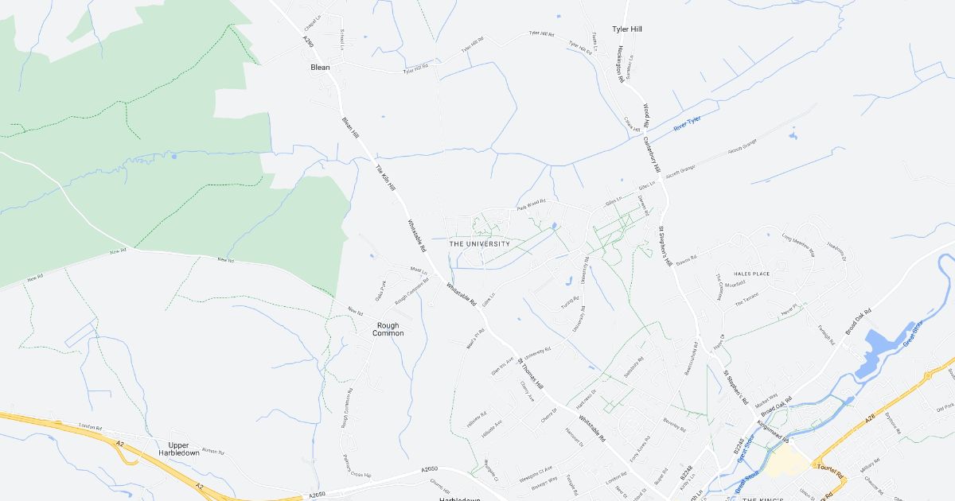Click the Whitstable Rd label near the University
The image size is (955, 501).
(x=419, y=236)
